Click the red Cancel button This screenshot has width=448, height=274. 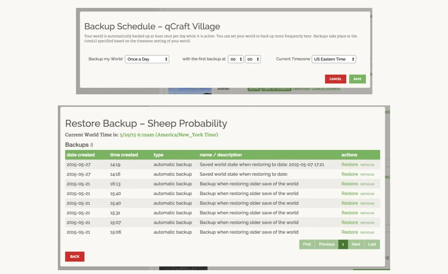(x=335, y=79)
